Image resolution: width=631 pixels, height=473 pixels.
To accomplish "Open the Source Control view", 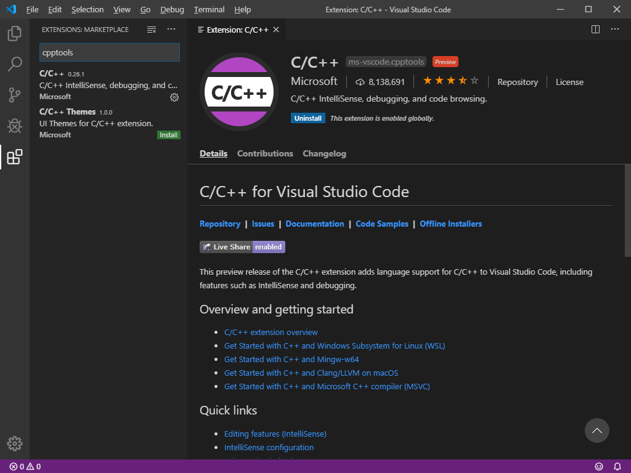I will coord(15,95).
